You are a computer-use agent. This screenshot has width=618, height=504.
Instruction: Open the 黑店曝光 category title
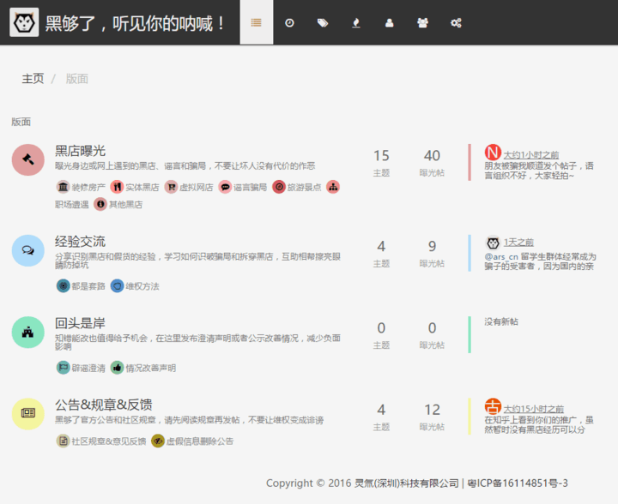80,151
